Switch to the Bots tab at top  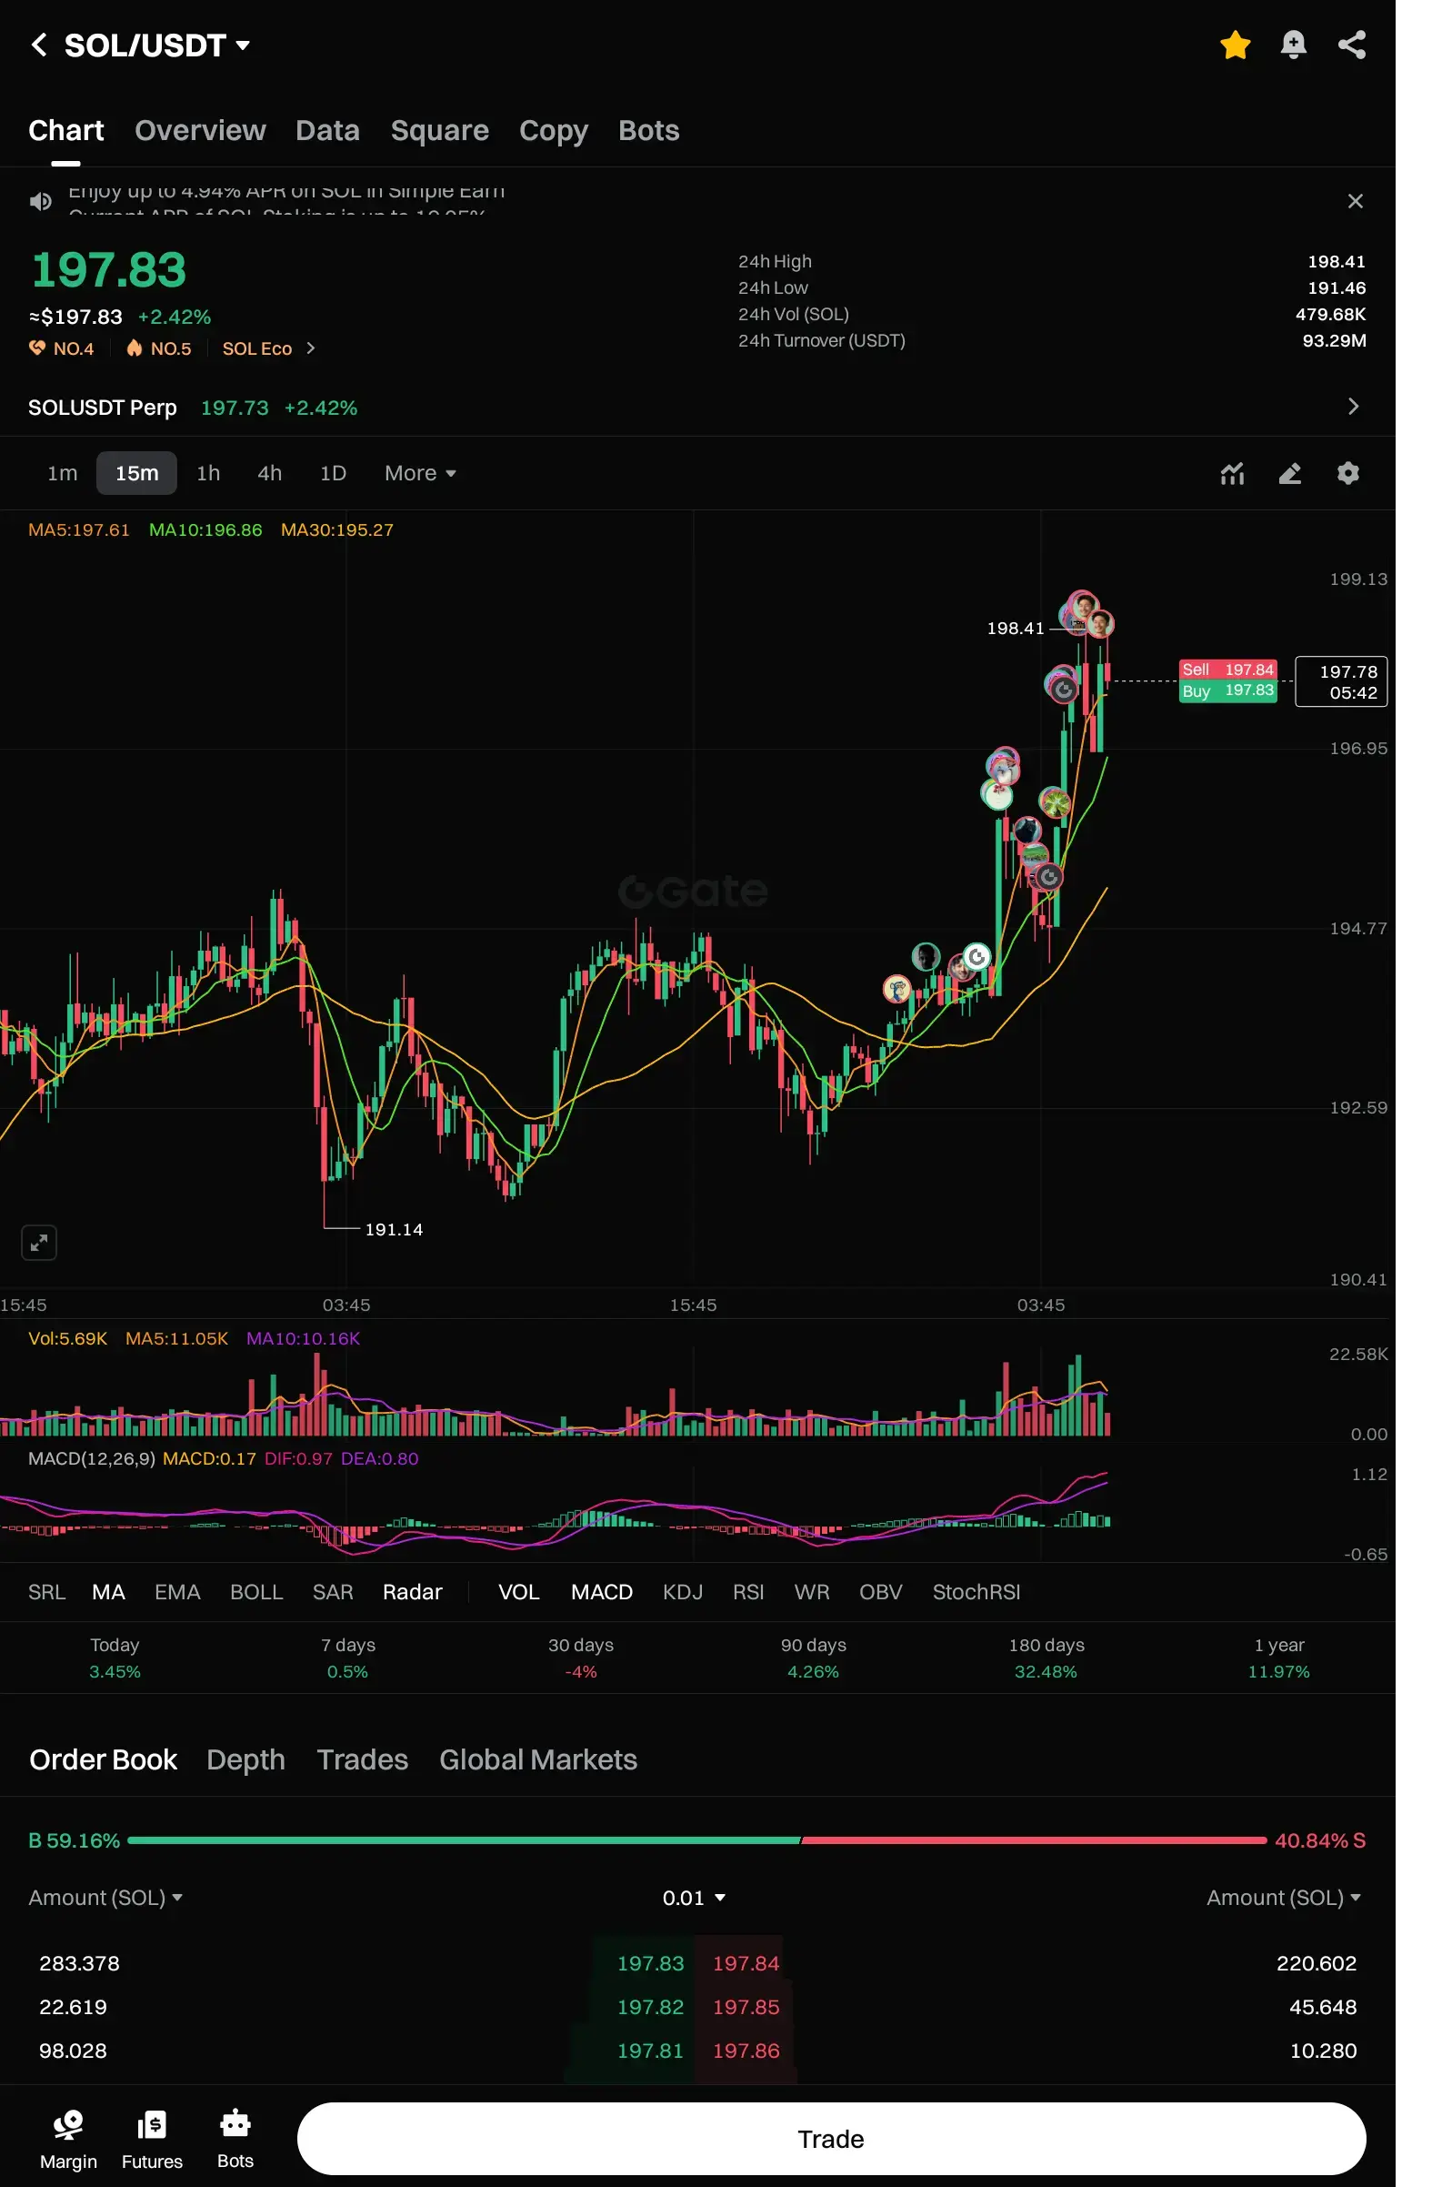pos(648,130)
